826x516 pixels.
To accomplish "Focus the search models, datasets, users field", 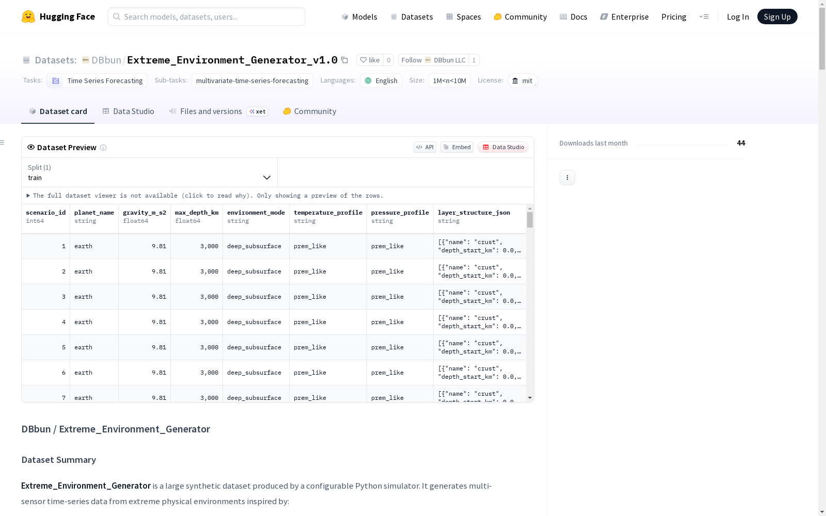I will [x=206, y=17].
